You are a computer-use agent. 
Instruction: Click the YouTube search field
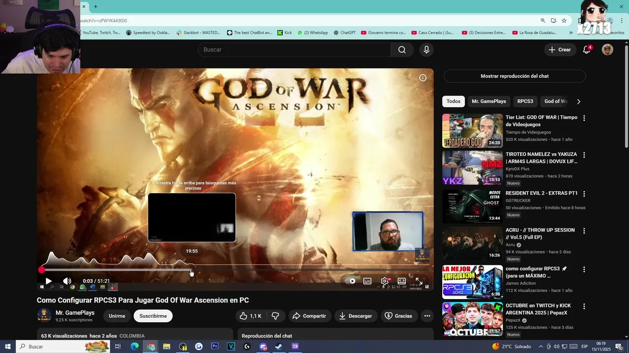[x=294, y=50]
